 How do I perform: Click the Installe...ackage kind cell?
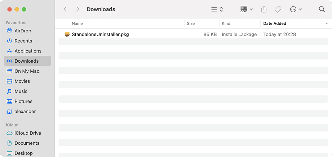(239, 34)
